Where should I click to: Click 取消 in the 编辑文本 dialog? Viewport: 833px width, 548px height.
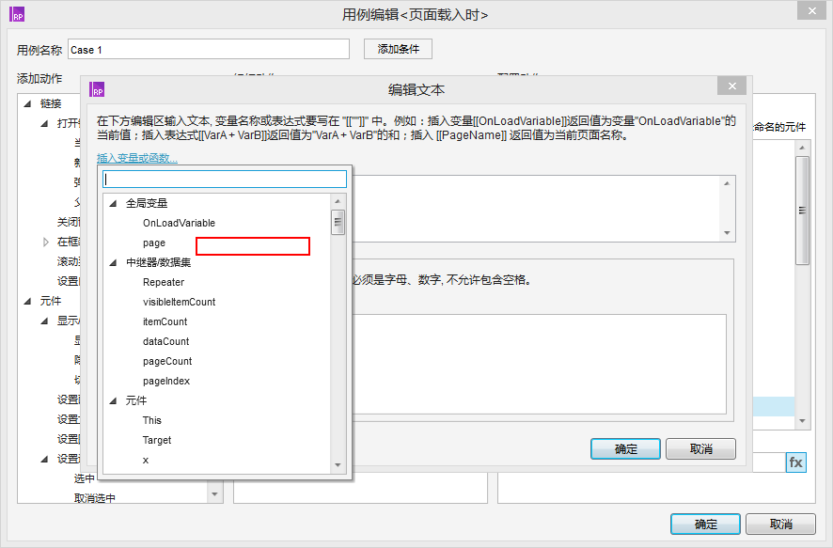(x=700, y=448)
